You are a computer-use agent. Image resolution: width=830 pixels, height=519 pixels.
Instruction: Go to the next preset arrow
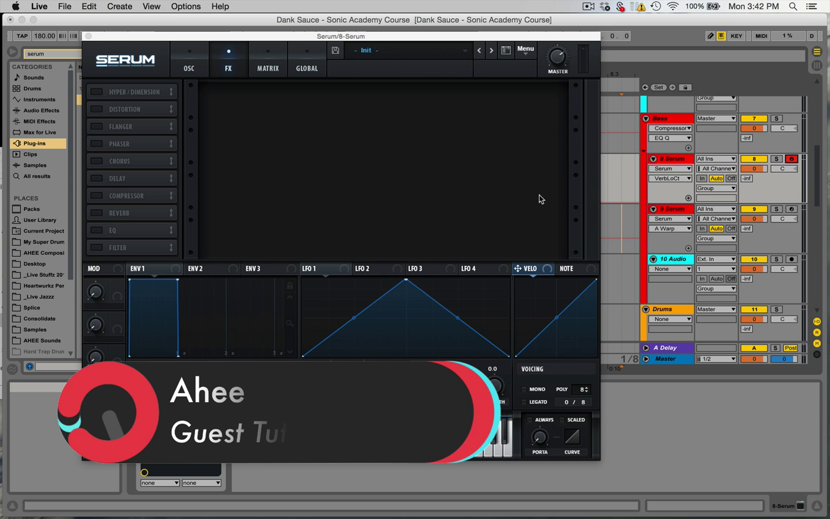pos(492,51)
